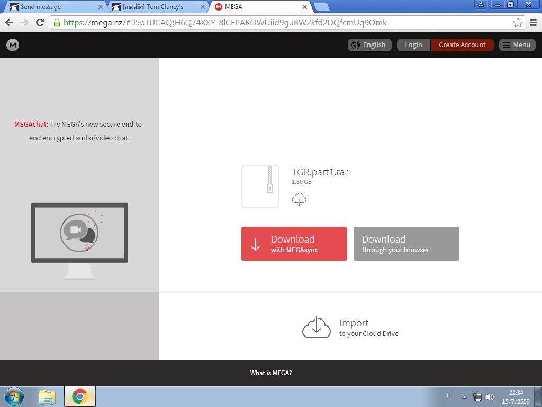Click the 1.80 GB file size text
The width and height of the screenshot is (542, 407).
click(301, 182)
